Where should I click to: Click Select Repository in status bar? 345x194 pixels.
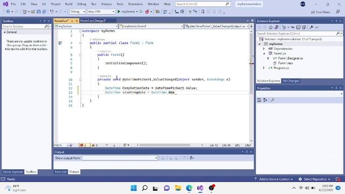pos(315,179)
